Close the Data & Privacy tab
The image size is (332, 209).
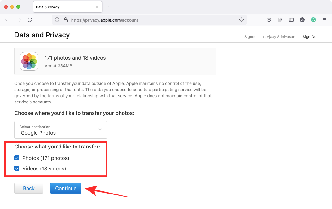click(97, 7)
